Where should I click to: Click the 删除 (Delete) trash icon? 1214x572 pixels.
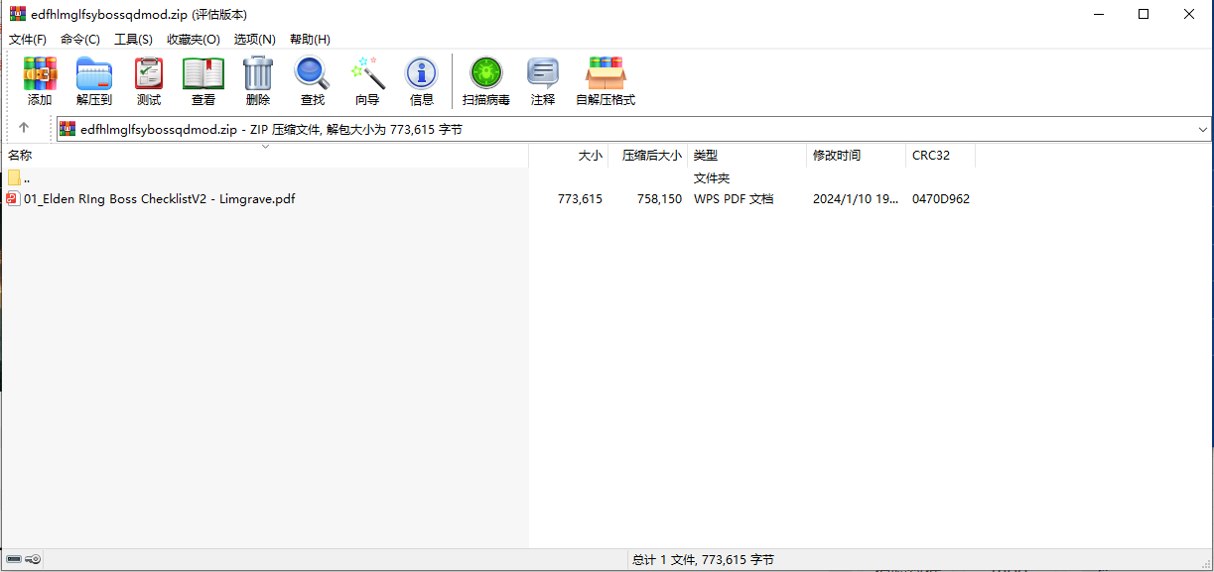258,81
